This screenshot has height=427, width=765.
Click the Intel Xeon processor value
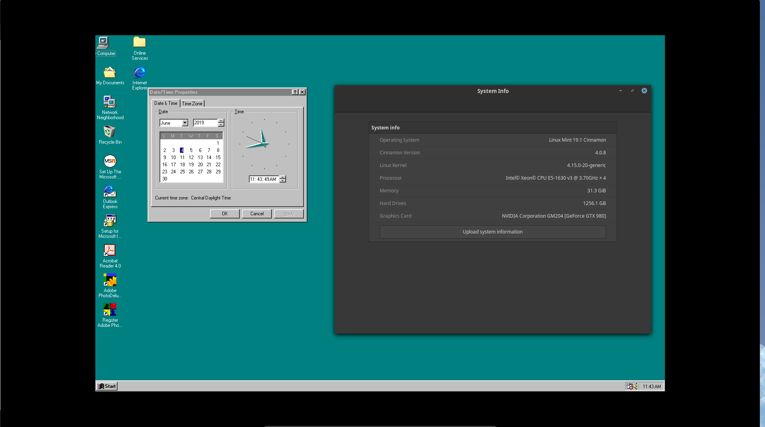[556, 178]
